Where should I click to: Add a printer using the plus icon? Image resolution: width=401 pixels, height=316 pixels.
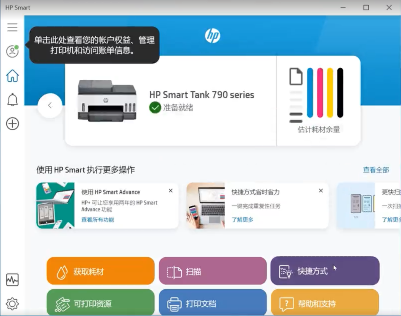tap(12, 124)
